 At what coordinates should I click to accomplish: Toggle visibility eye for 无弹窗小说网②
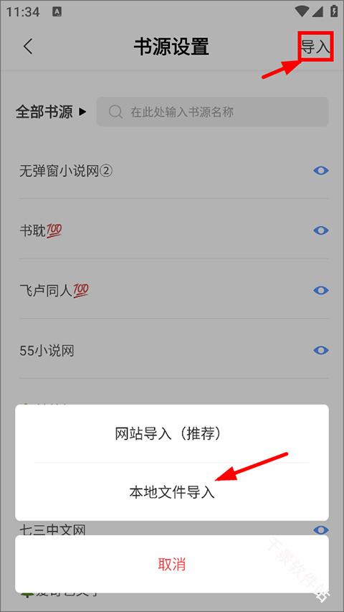point(321,171)
